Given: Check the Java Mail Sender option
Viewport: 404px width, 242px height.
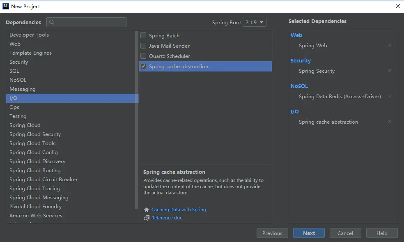Looking at the screenshot, I should coord(143,46).
